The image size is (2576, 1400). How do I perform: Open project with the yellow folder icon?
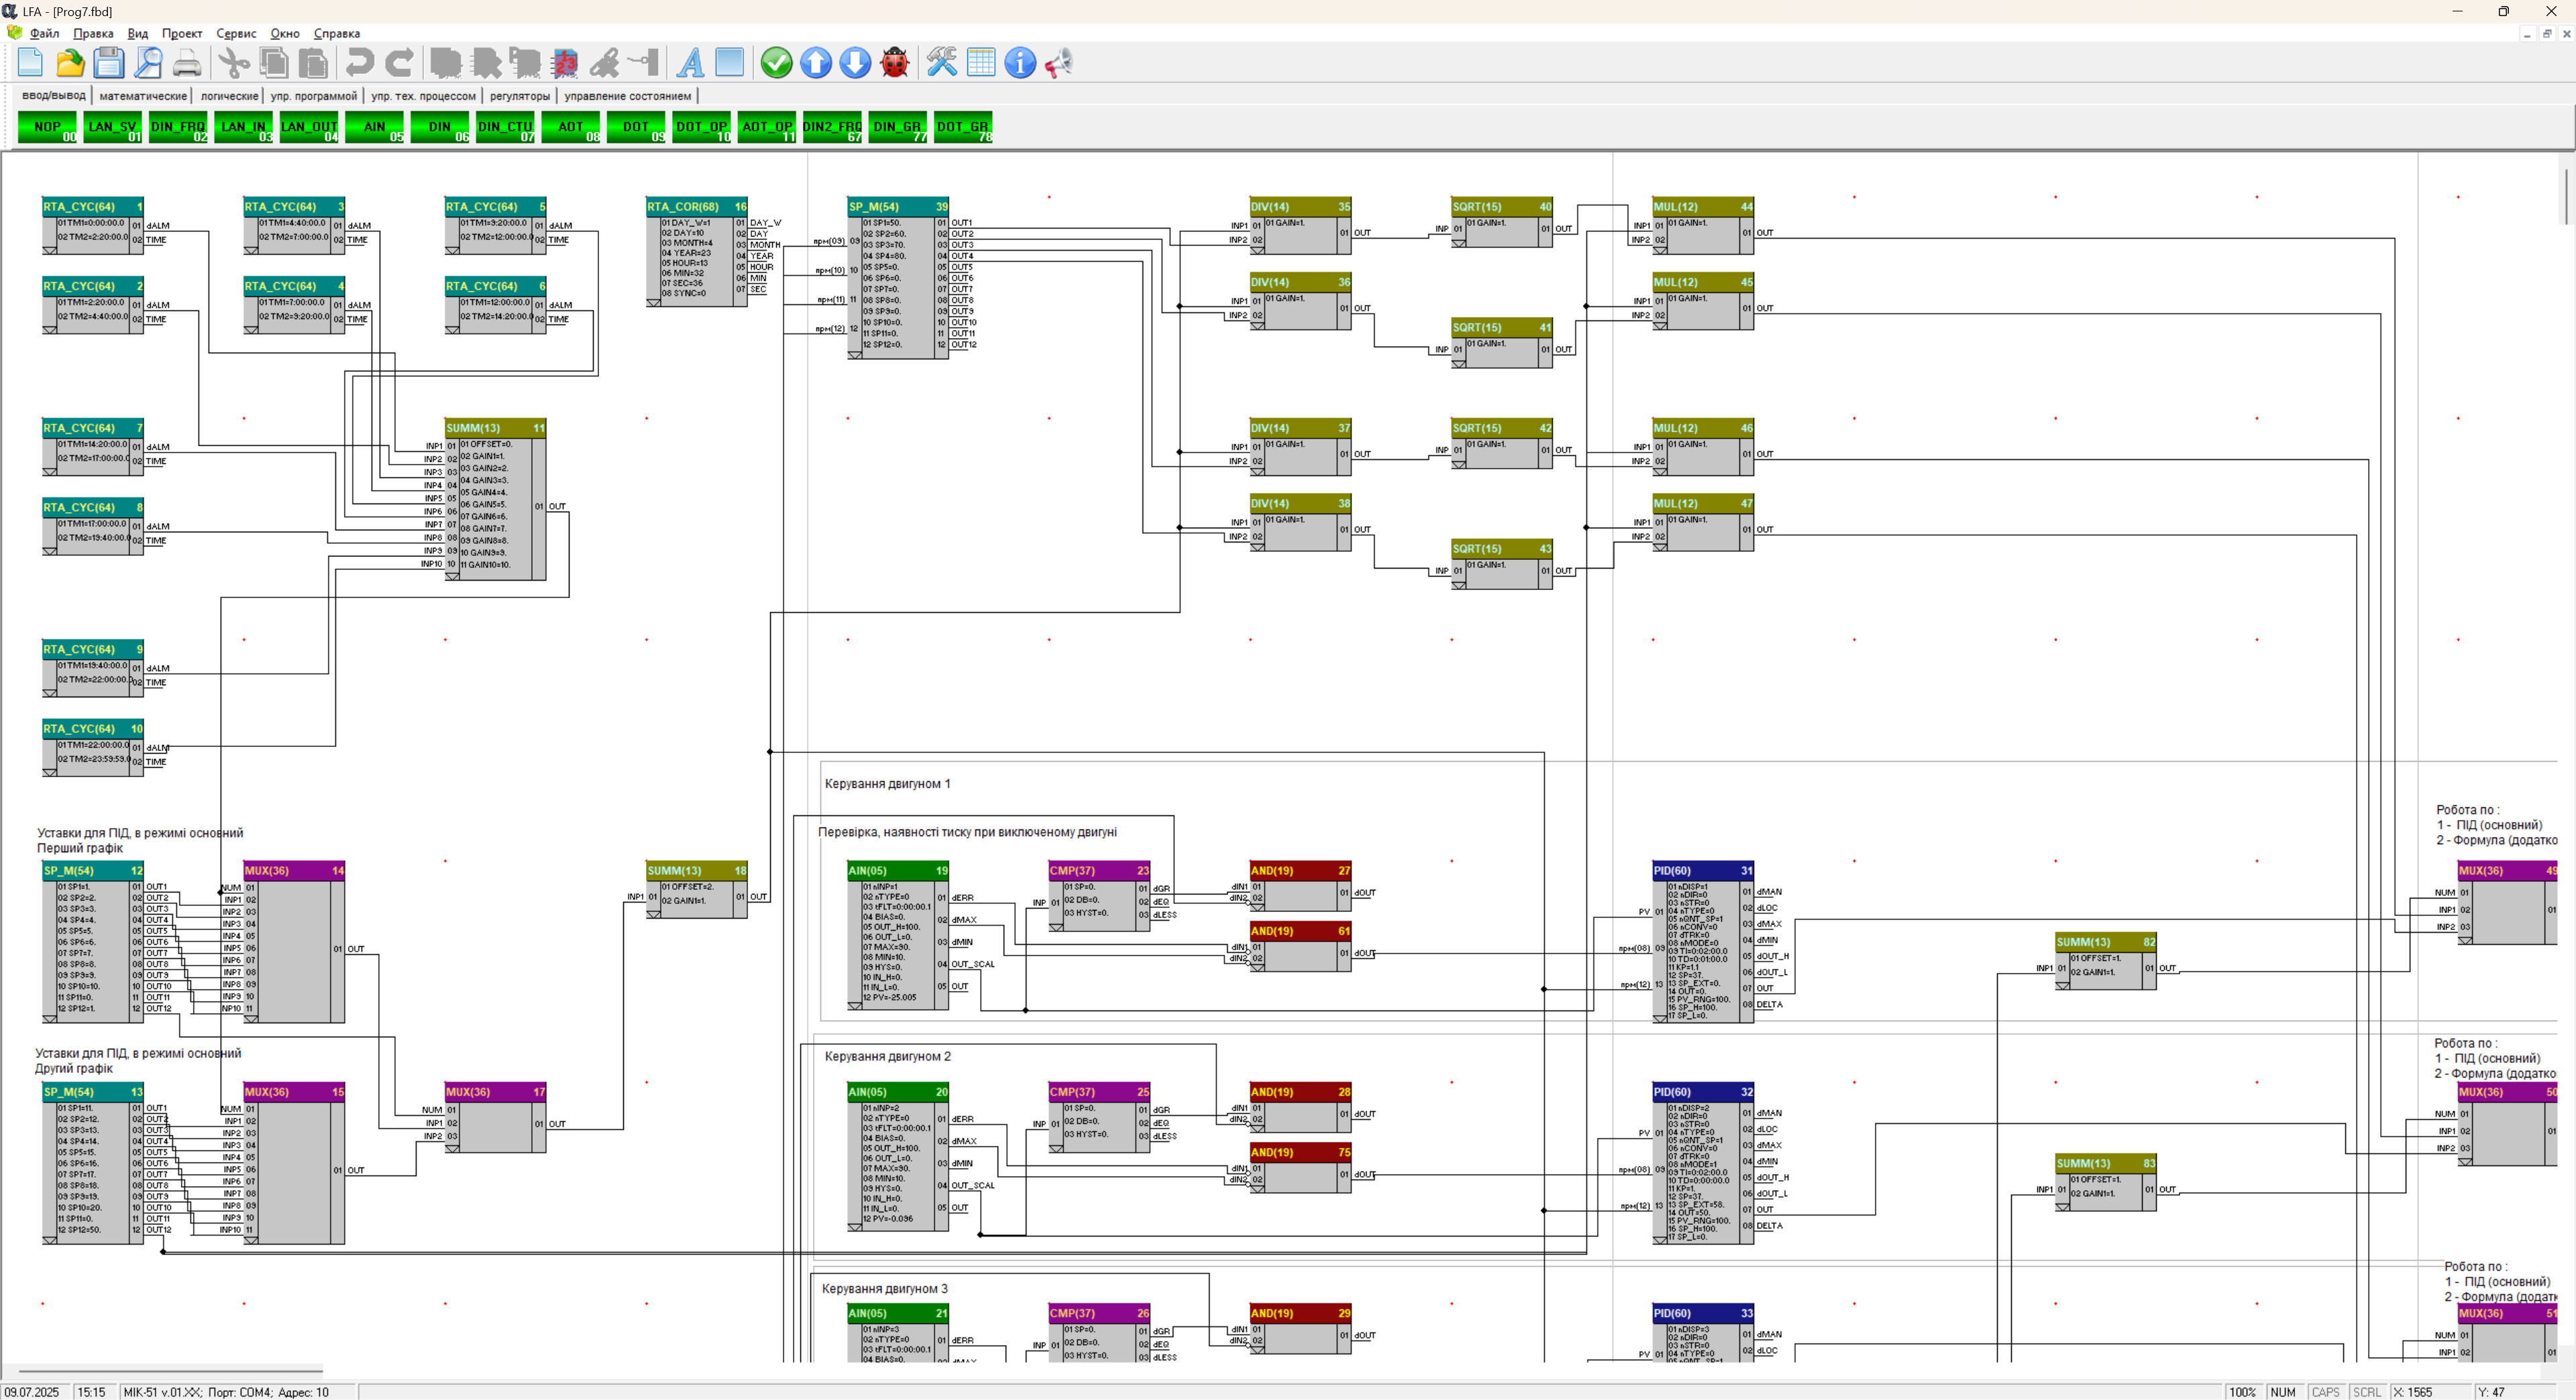[70, 63]
